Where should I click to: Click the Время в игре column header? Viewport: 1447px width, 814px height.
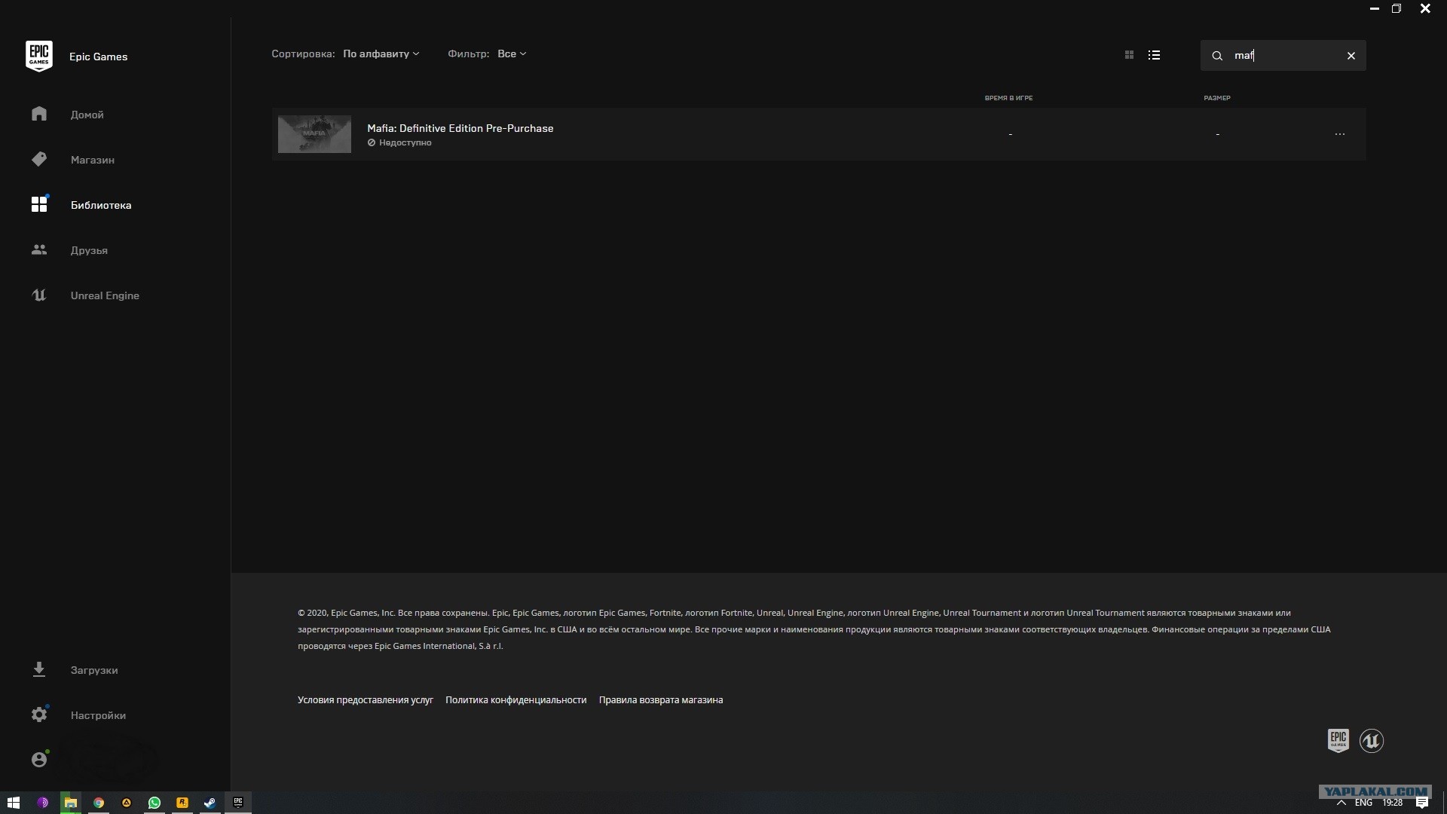(1008, 98)
